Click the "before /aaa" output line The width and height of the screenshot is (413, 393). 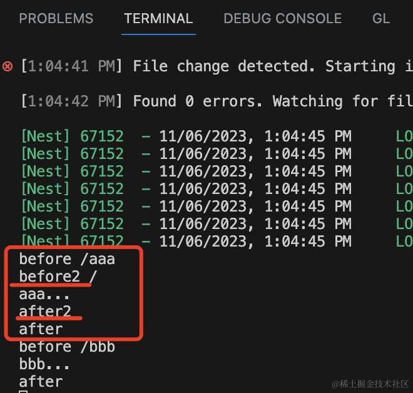tap(67, 258)
